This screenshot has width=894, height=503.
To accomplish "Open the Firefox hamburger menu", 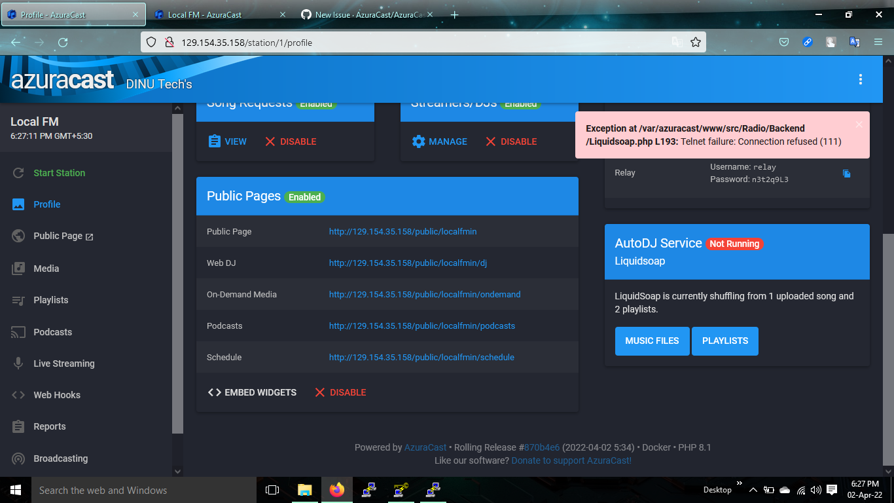I will pyautogui.click(x=878, y=42).
